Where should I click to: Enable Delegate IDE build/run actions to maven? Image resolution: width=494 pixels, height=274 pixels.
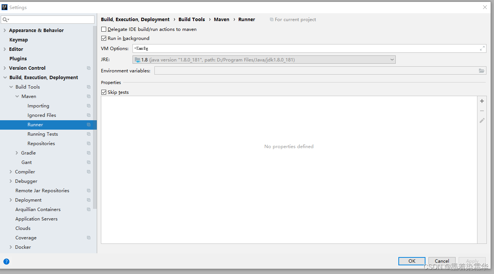(x=104, y=29)
